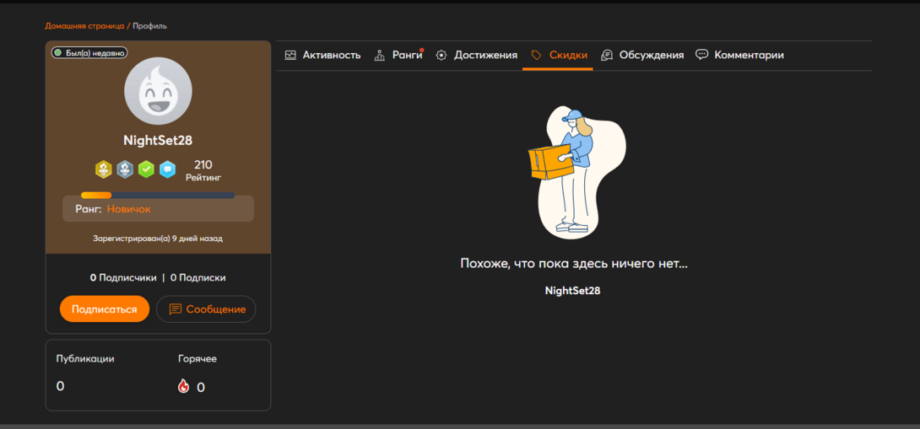Click the 0 Подписчики counter

pos(123,277)
